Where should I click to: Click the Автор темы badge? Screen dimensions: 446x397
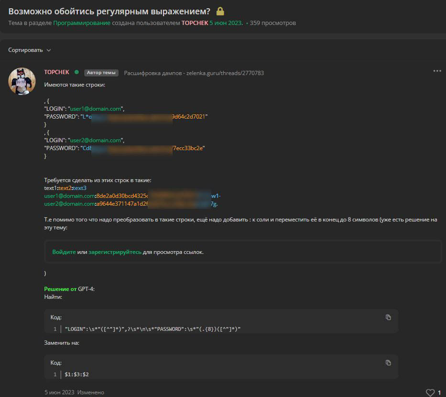(101, 73)
